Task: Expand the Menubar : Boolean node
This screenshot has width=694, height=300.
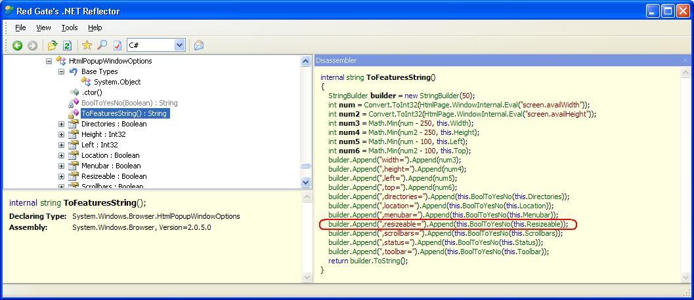Action: (x=62, y=166)
